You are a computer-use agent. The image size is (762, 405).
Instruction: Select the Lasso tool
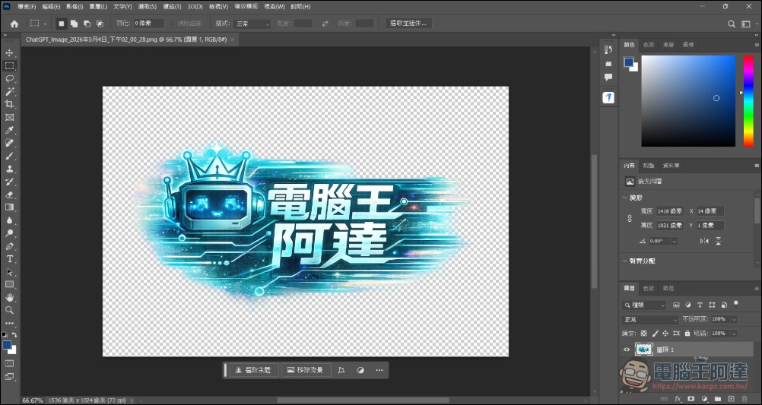pyautogui.click(x=9, y=79)
